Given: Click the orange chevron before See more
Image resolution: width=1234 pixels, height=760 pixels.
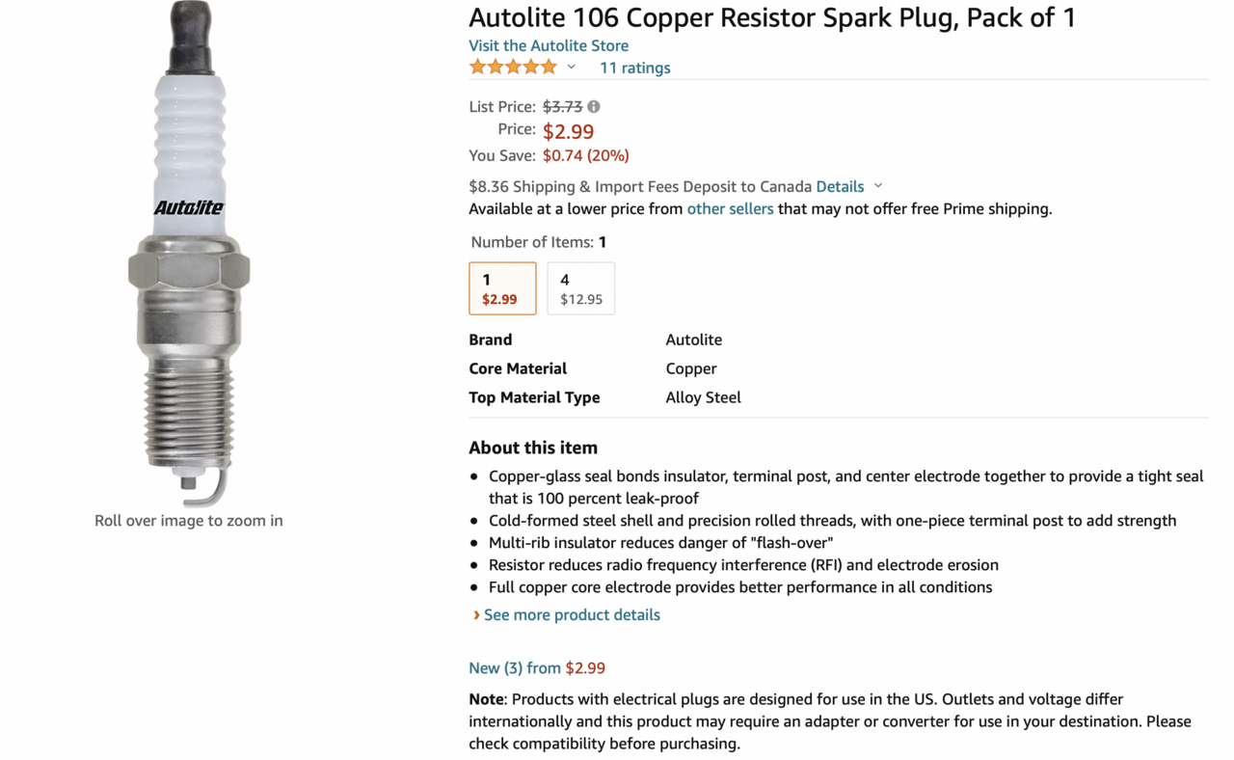Looking at the screenshot, I should (x=476, y=615).
